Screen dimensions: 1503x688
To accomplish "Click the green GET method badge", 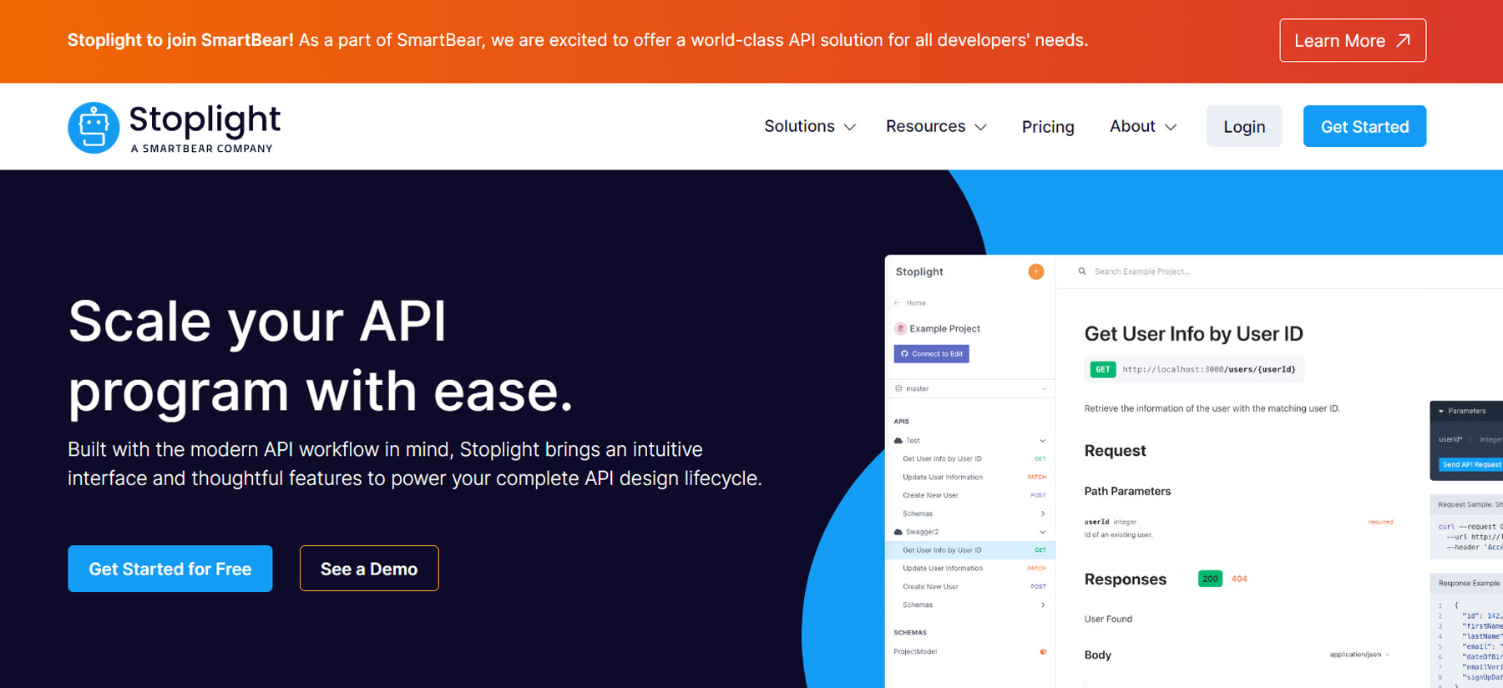I will tap(1103, 369).
